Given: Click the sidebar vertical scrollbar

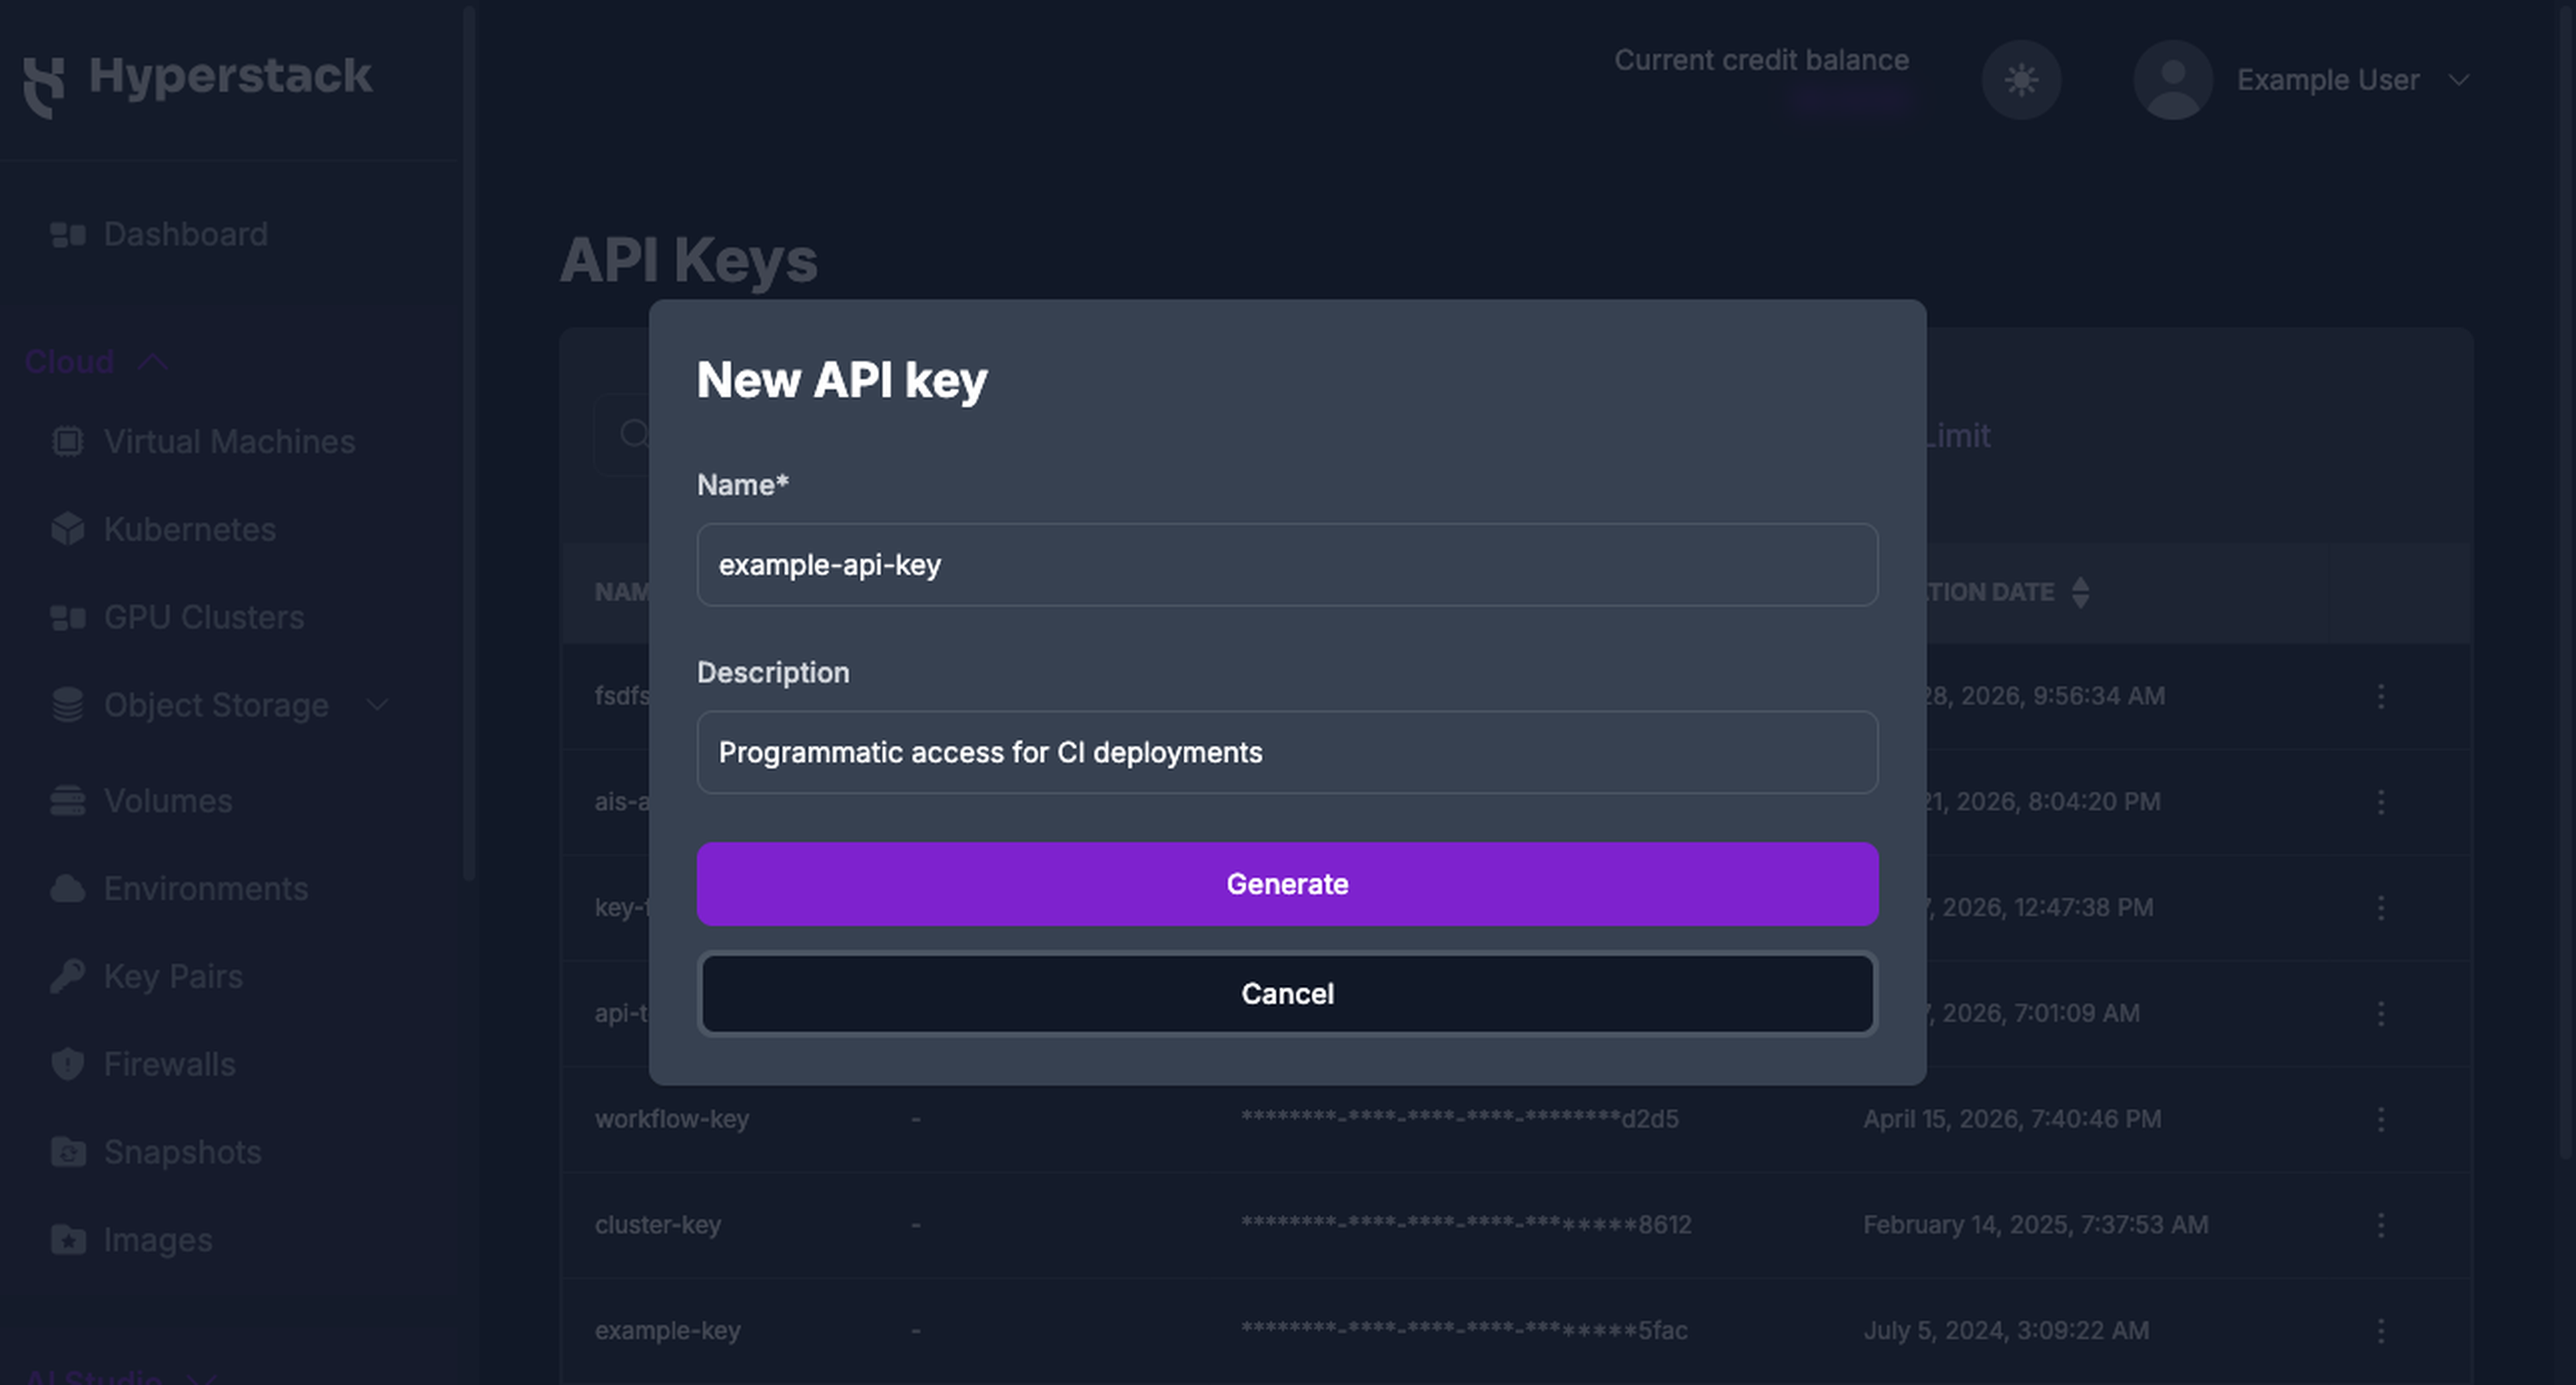Looking at the screenshot, I should 468,443.
